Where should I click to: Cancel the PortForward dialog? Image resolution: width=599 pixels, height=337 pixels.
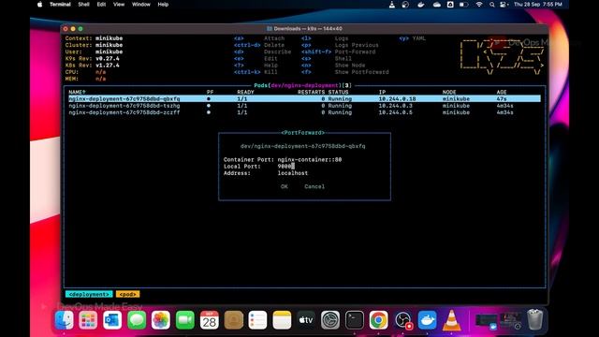314,186
